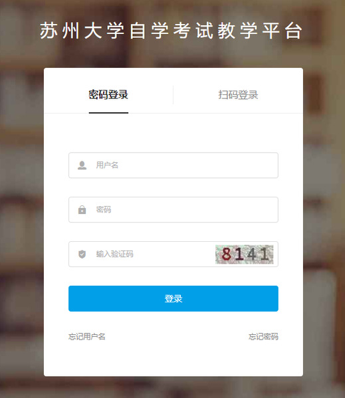Click the user avatar icon in username field

(x=82, y=165)
